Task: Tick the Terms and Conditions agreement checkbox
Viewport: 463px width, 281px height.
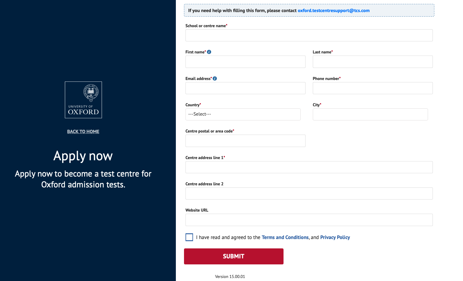Action: tap(189, 237)
